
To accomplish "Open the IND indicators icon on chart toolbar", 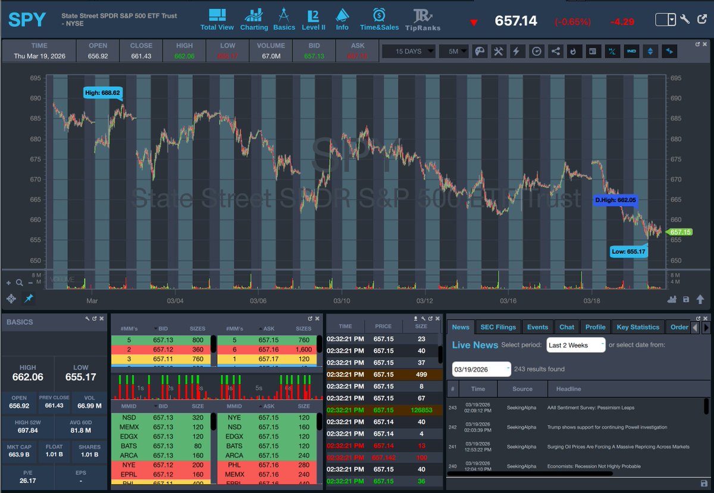I will [631, 51].
